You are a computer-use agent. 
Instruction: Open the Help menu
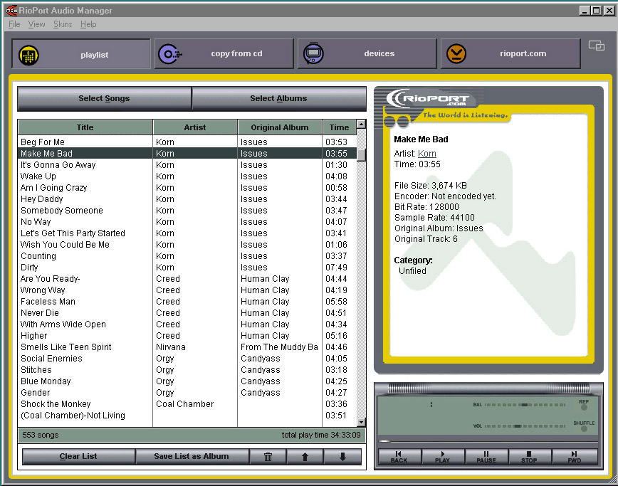(88, 24)
